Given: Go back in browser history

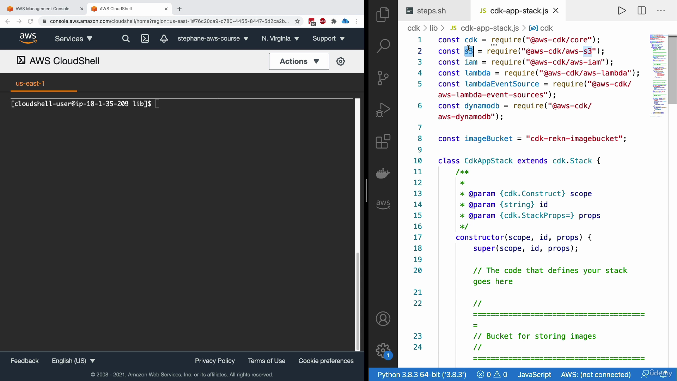Looking at the screenshot, I should [x=8, y=21].
